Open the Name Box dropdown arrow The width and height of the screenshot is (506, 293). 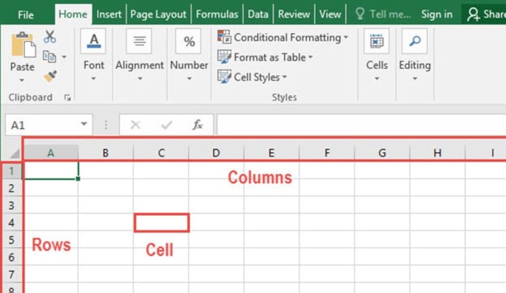85,124
